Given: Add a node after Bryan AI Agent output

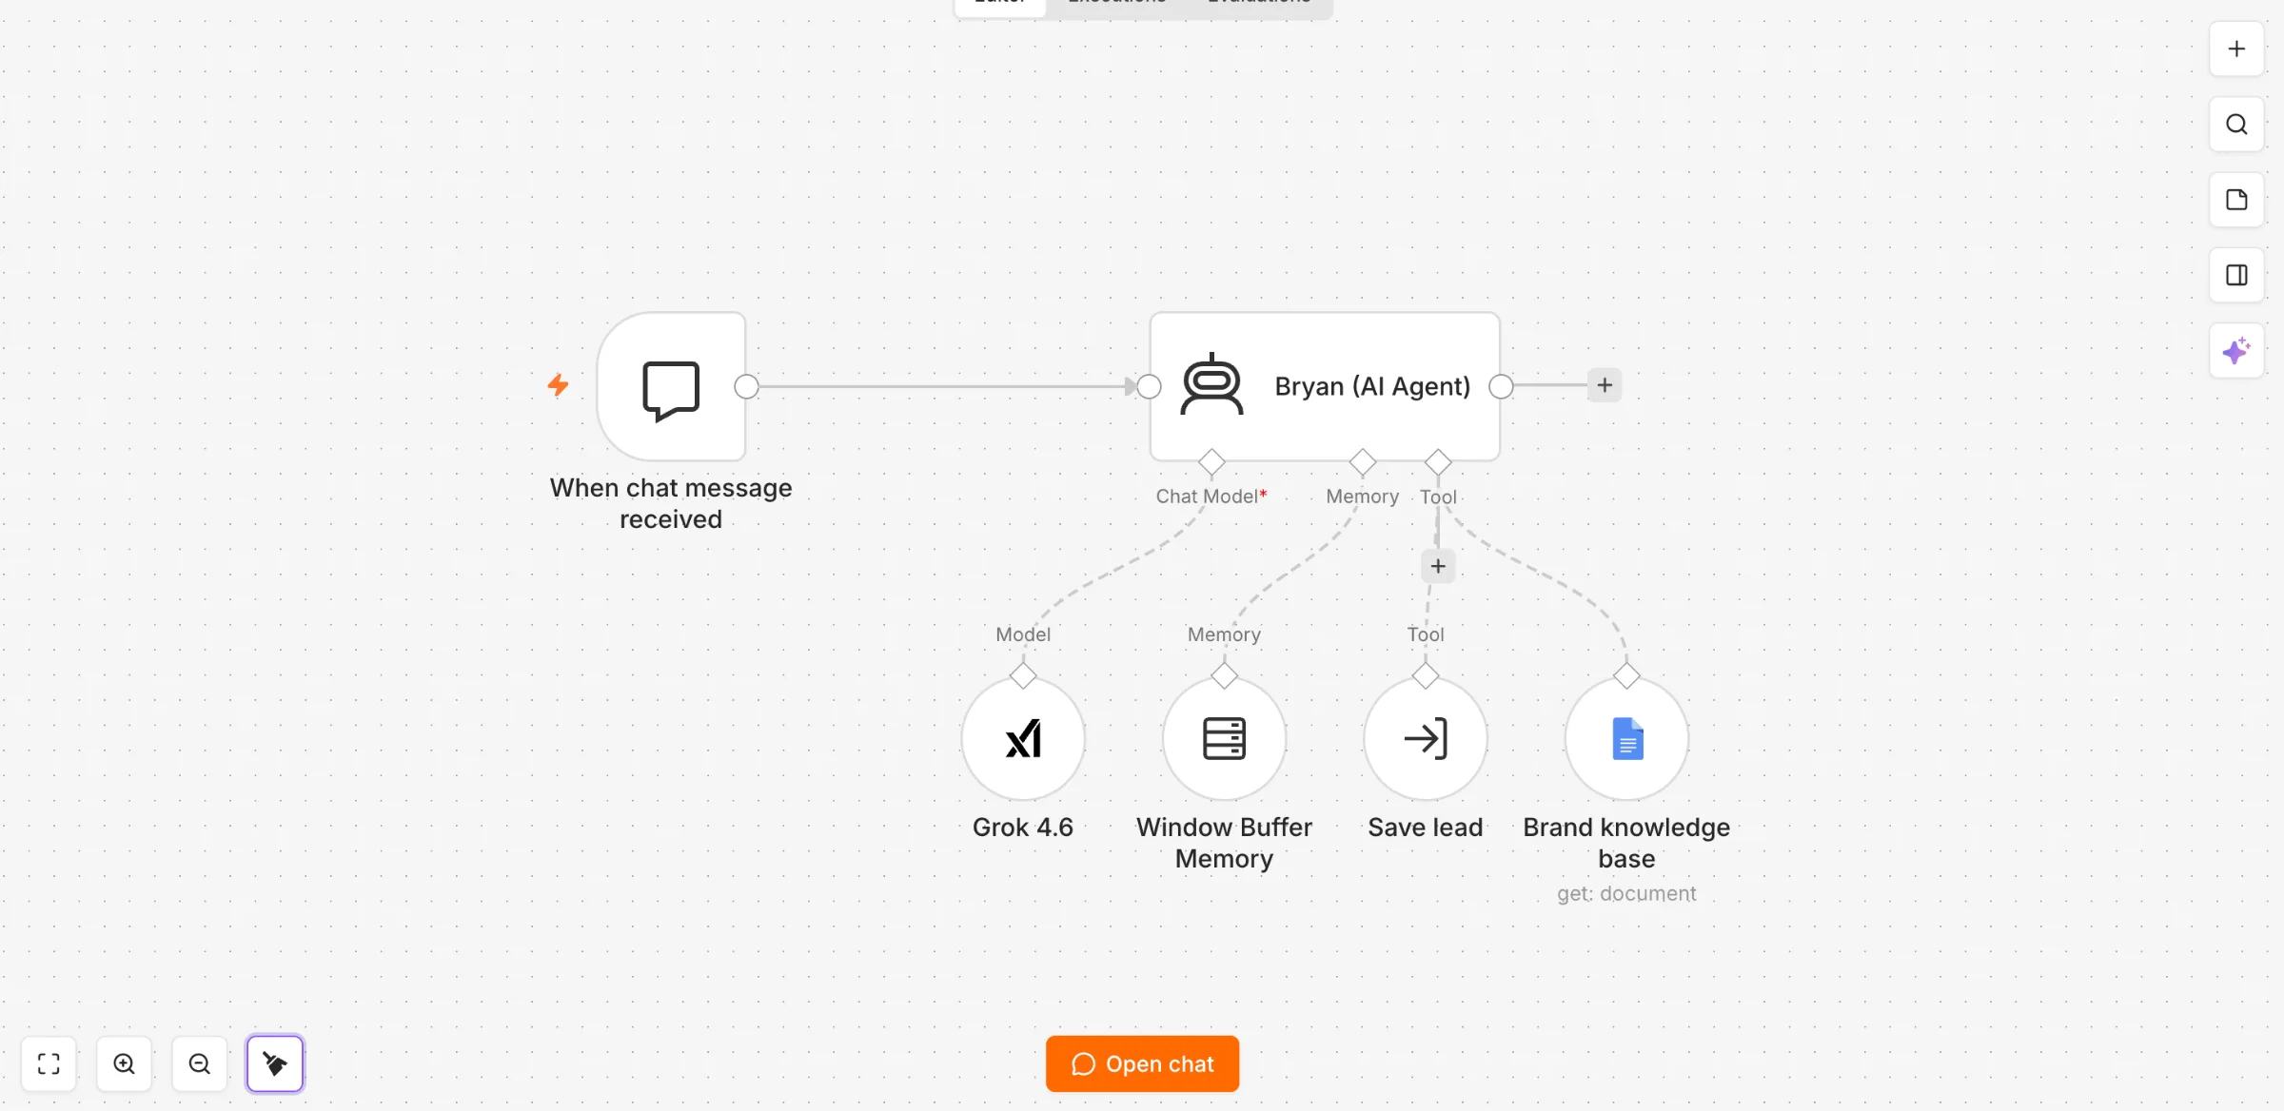Looking at the screenshot, I should pyautogui.click(x=1605, y=385).
